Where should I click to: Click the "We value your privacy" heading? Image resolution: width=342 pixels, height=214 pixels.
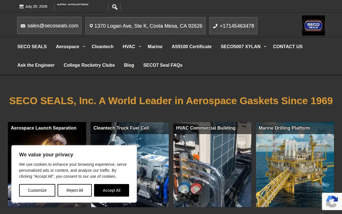click(46, 155)
